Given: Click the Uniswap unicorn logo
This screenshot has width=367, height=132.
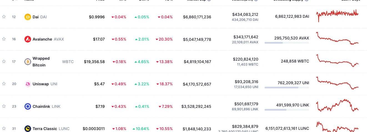Looking at the screenshot, I should [28, 84].
